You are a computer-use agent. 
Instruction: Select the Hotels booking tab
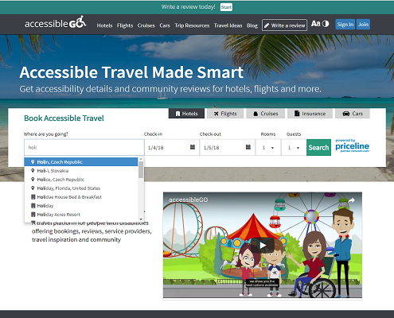tap(186, 114)
